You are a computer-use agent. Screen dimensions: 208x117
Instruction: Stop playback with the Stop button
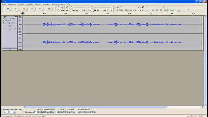(24, 9)
